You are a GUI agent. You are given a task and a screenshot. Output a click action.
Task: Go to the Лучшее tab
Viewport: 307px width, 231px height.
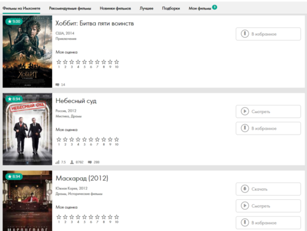point(146,8)
